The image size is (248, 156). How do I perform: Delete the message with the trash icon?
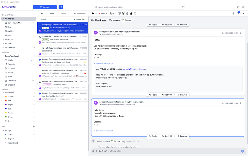(127, 14)
